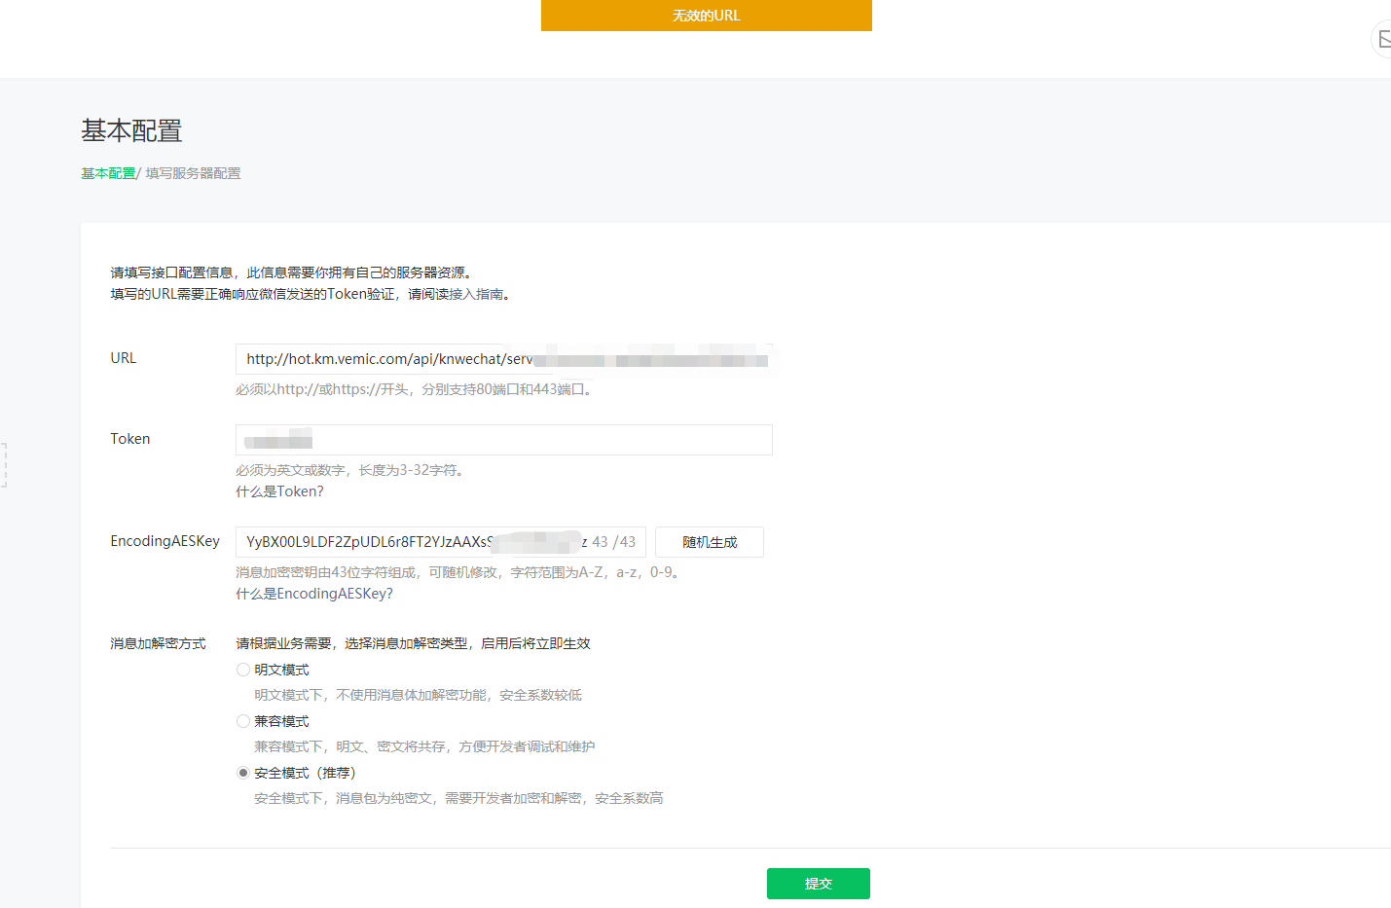This screenshot has width=1391, height=908.
Task: Click the EncodingAESKey field label
Action: tap(165, 541)
